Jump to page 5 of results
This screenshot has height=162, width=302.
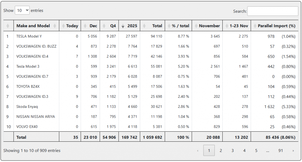click(x=256, y=151)
